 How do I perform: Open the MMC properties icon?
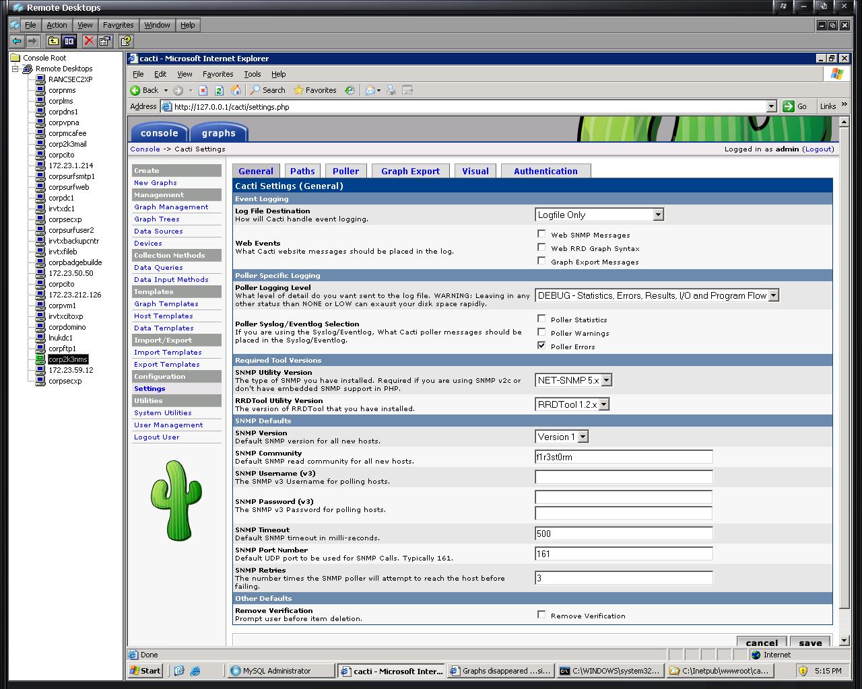[x=104, y=41]
